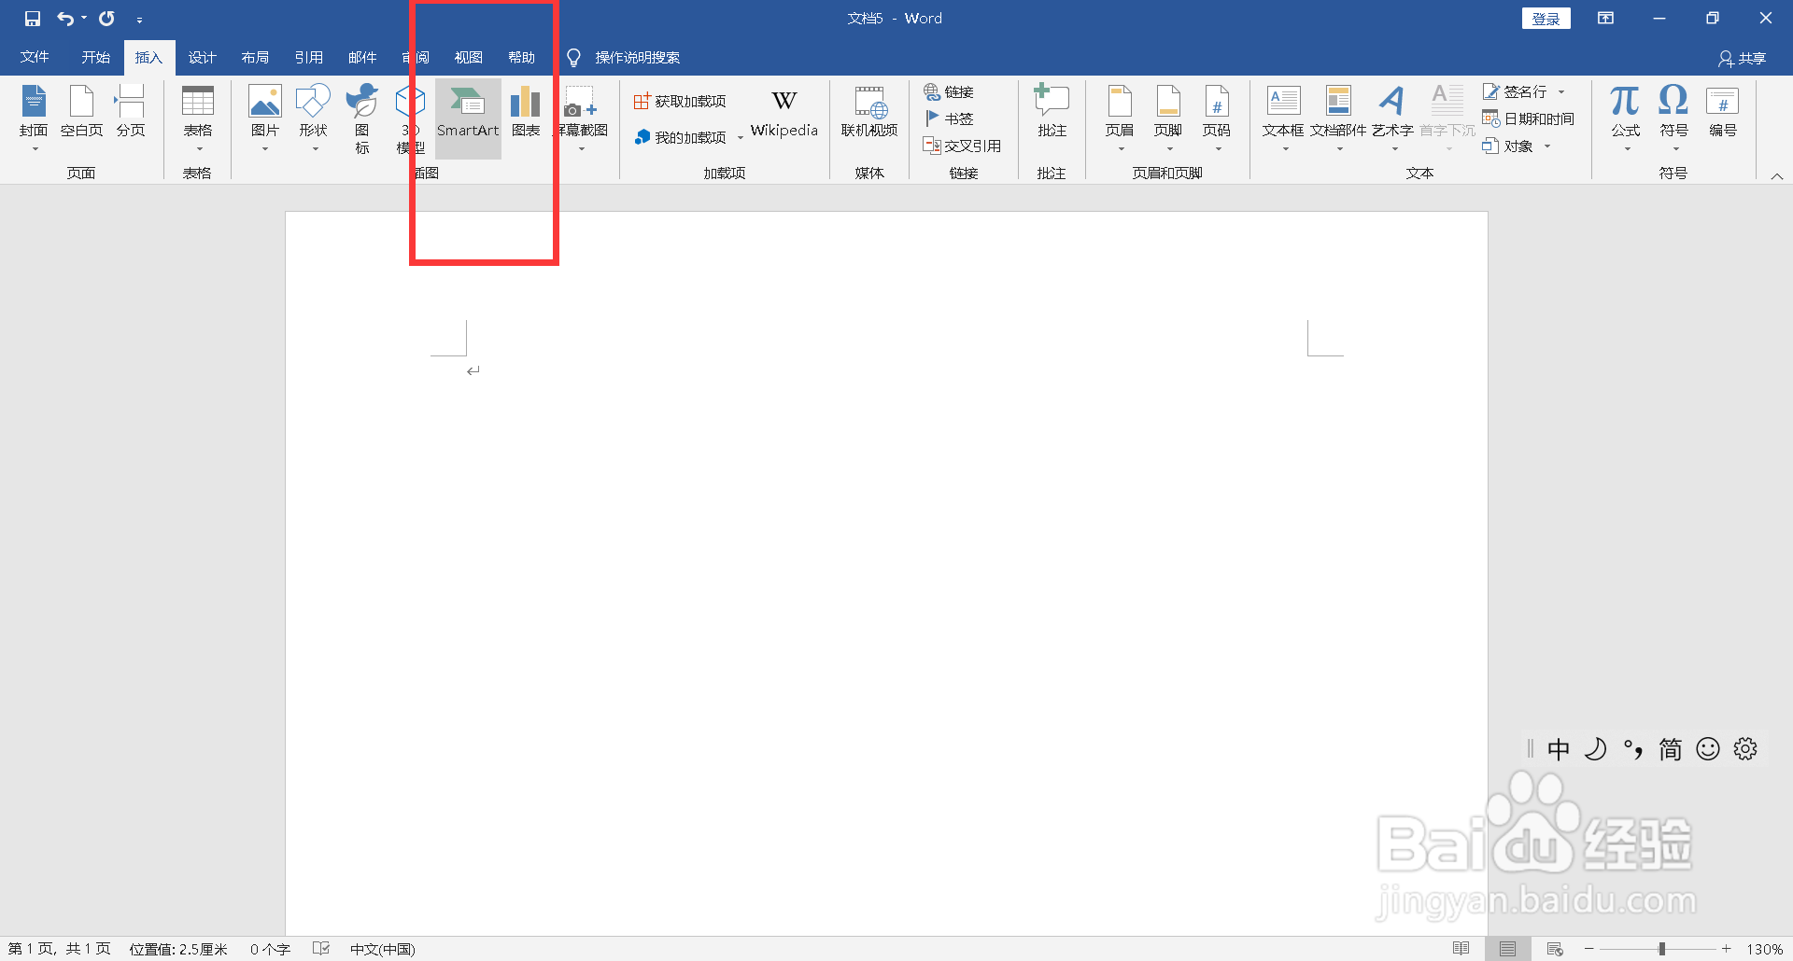Click the 书签 bookmark button
The height and width of the screenshot is (961, 1793).
point(949,118)
